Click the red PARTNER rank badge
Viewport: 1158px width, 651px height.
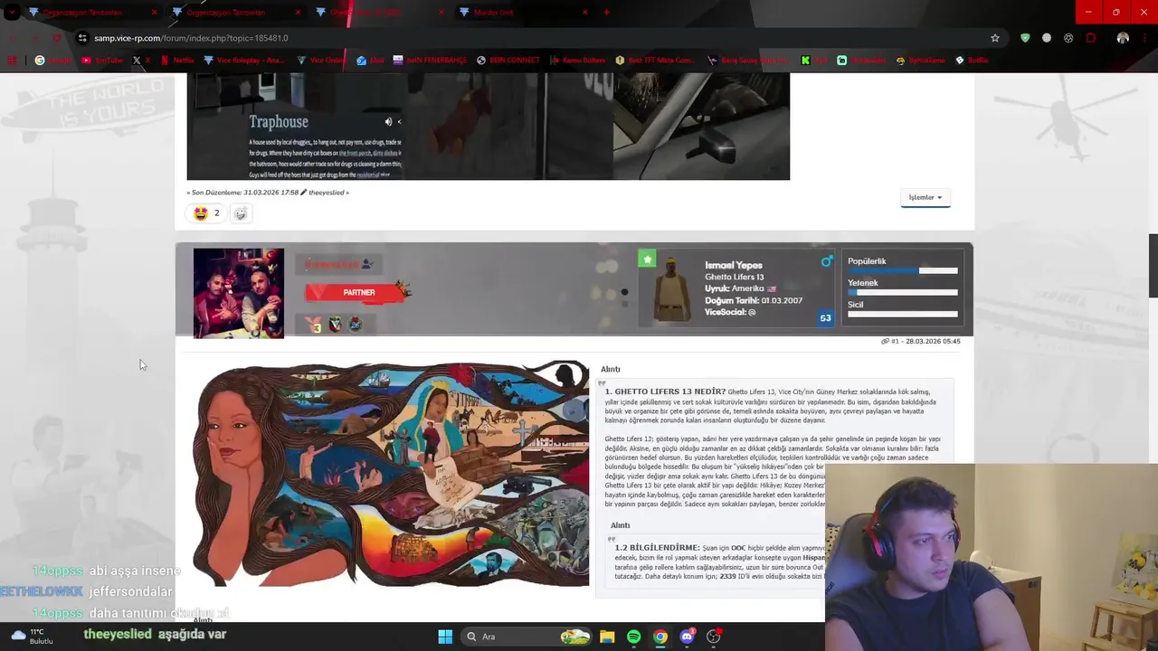tap(358, 292)
